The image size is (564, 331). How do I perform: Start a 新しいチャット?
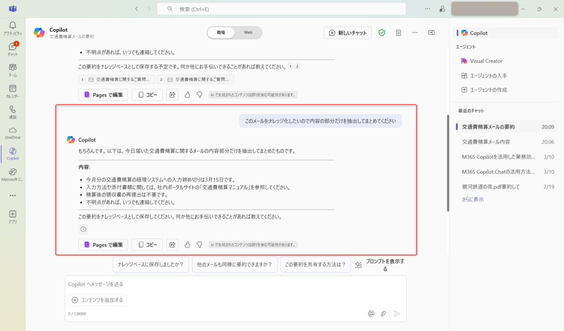[348, 32]
